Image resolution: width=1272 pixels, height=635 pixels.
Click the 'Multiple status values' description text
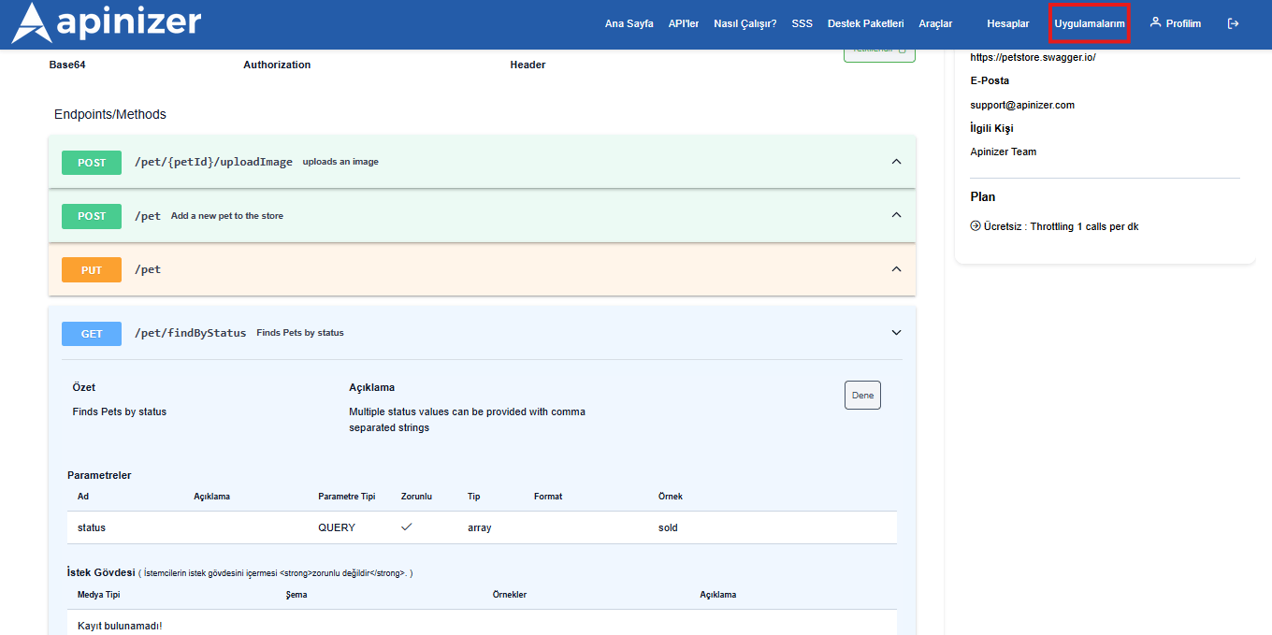point(468,419)
